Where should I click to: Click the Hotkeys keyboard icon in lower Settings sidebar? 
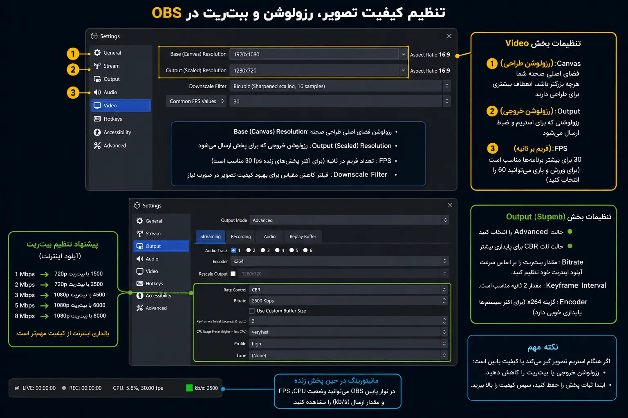(139, 283)
